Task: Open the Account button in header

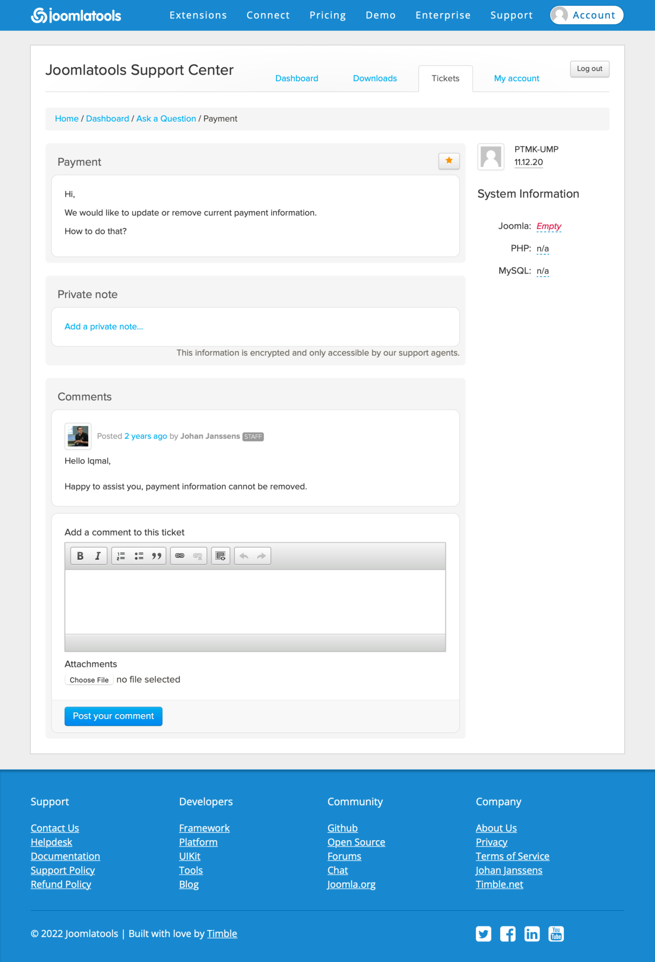Action: (x=587, y=15)
